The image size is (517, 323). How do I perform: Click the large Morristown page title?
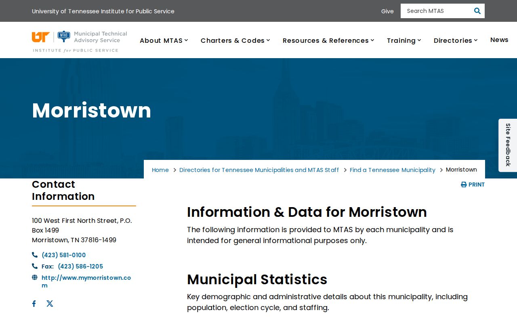pyautogui.click(x=91, y=110)
